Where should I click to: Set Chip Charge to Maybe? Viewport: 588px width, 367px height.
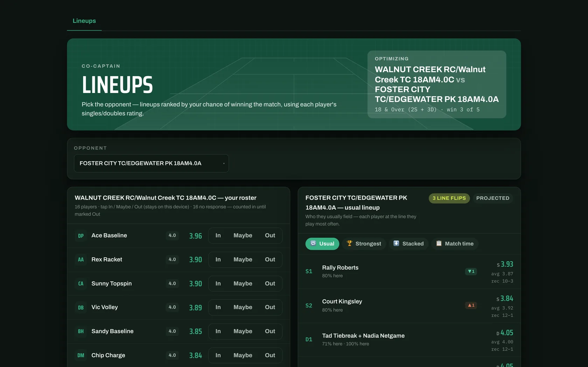coord(243,355)
